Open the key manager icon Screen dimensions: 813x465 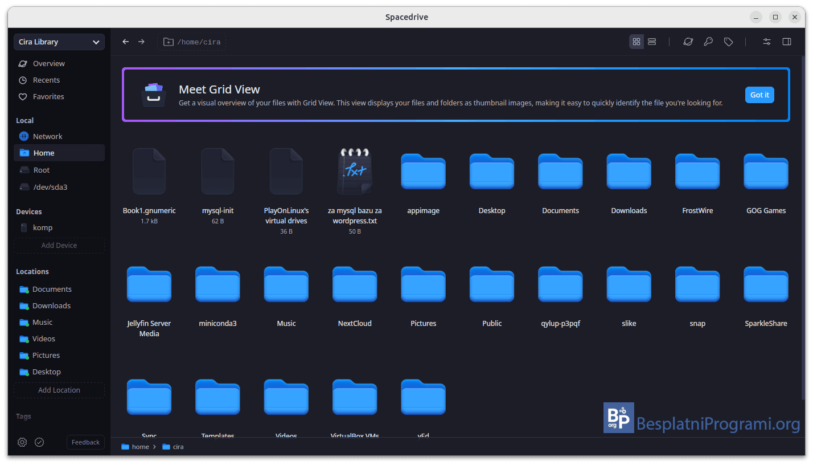(x=708, y=42)
